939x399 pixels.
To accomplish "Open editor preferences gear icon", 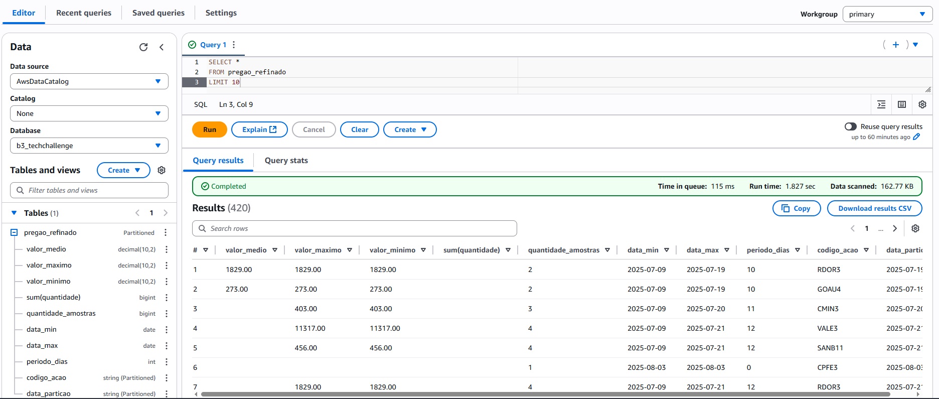I will tap(922, 104).
